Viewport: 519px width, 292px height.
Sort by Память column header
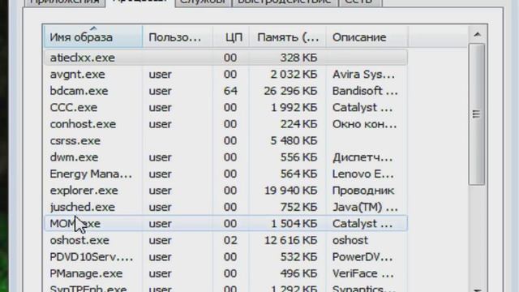click(288, 37)
